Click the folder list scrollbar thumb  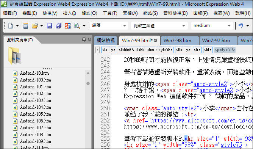(88, 83)
